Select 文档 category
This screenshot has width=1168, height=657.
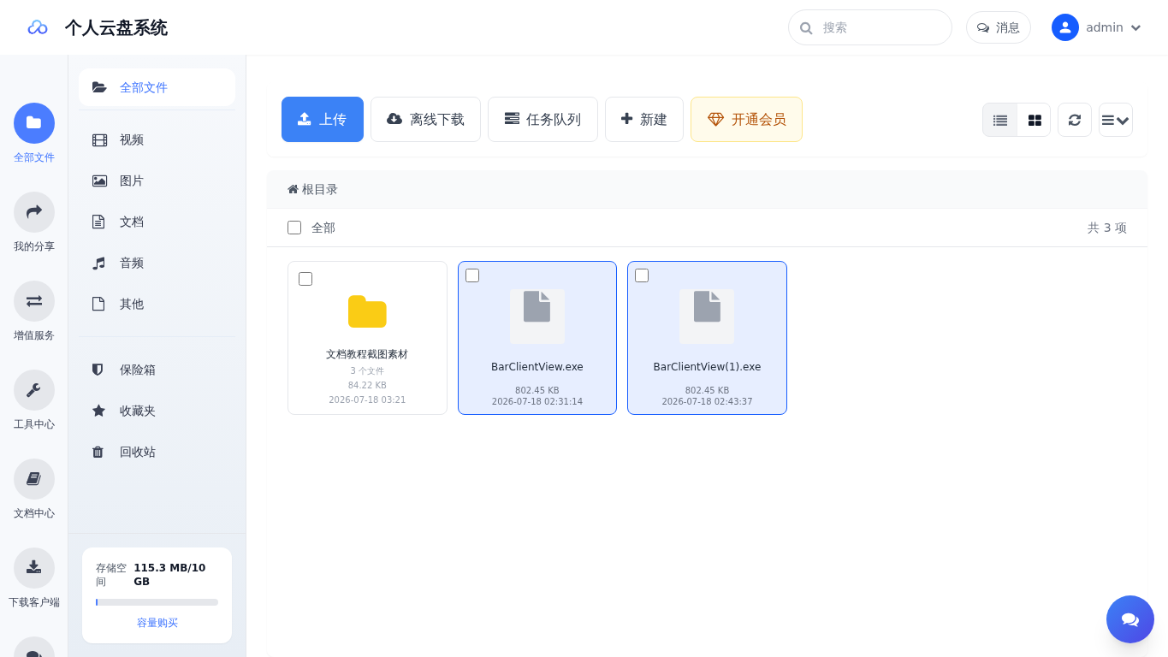tap(157, 222)
